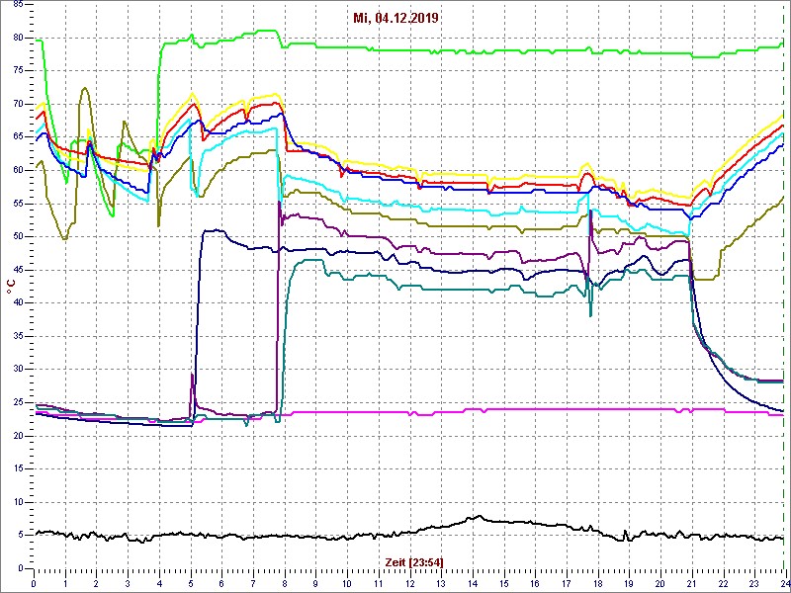Pick hour 24 on the time axis
The image size is (791, 593).
tap(784, 583)
